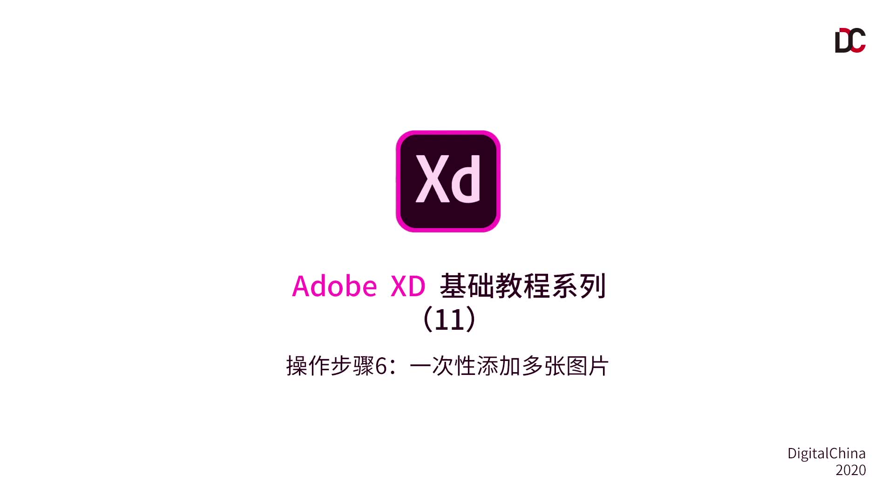Click the 添加 characters in subtitle

[x=498, y=366]
